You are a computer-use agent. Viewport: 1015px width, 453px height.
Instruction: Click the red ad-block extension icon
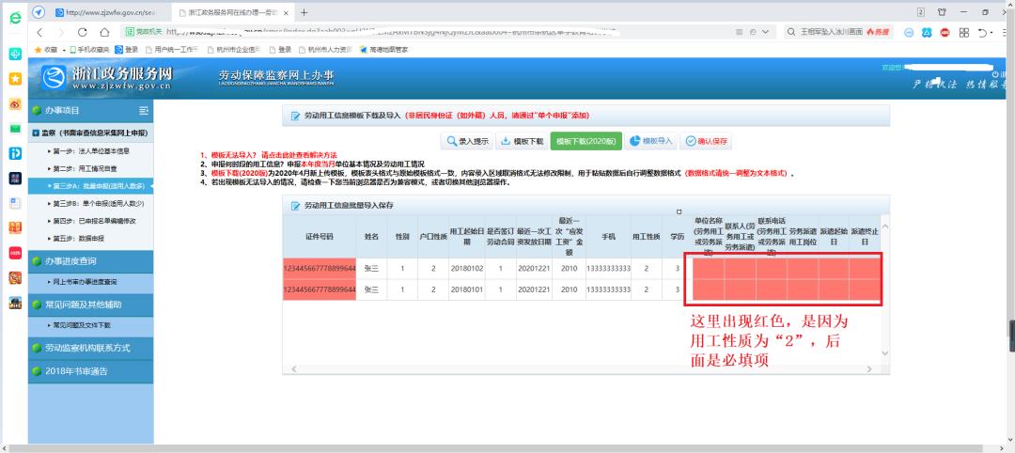pyautogui.click(x=945, y=32)
